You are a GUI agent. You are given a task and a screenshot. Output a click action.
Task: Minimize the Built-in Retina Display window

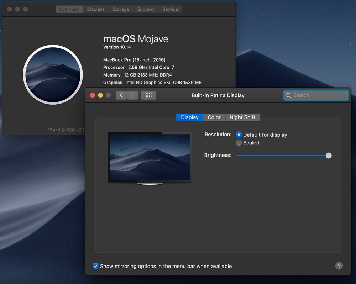tap(100, 95)
